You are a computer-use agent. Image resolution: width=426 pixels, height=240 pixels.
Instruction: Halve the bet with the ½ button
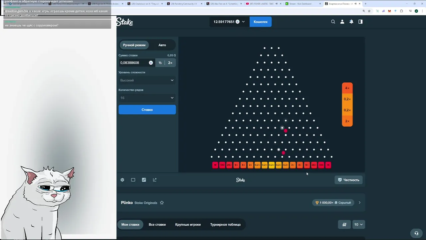160,63
